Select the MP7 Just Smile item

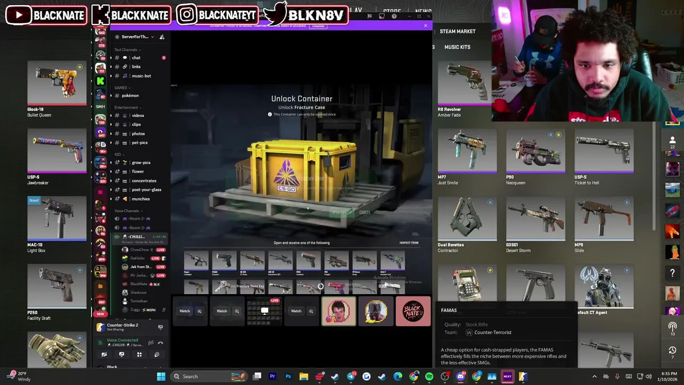pyautogui.click(x=467, y=157)
